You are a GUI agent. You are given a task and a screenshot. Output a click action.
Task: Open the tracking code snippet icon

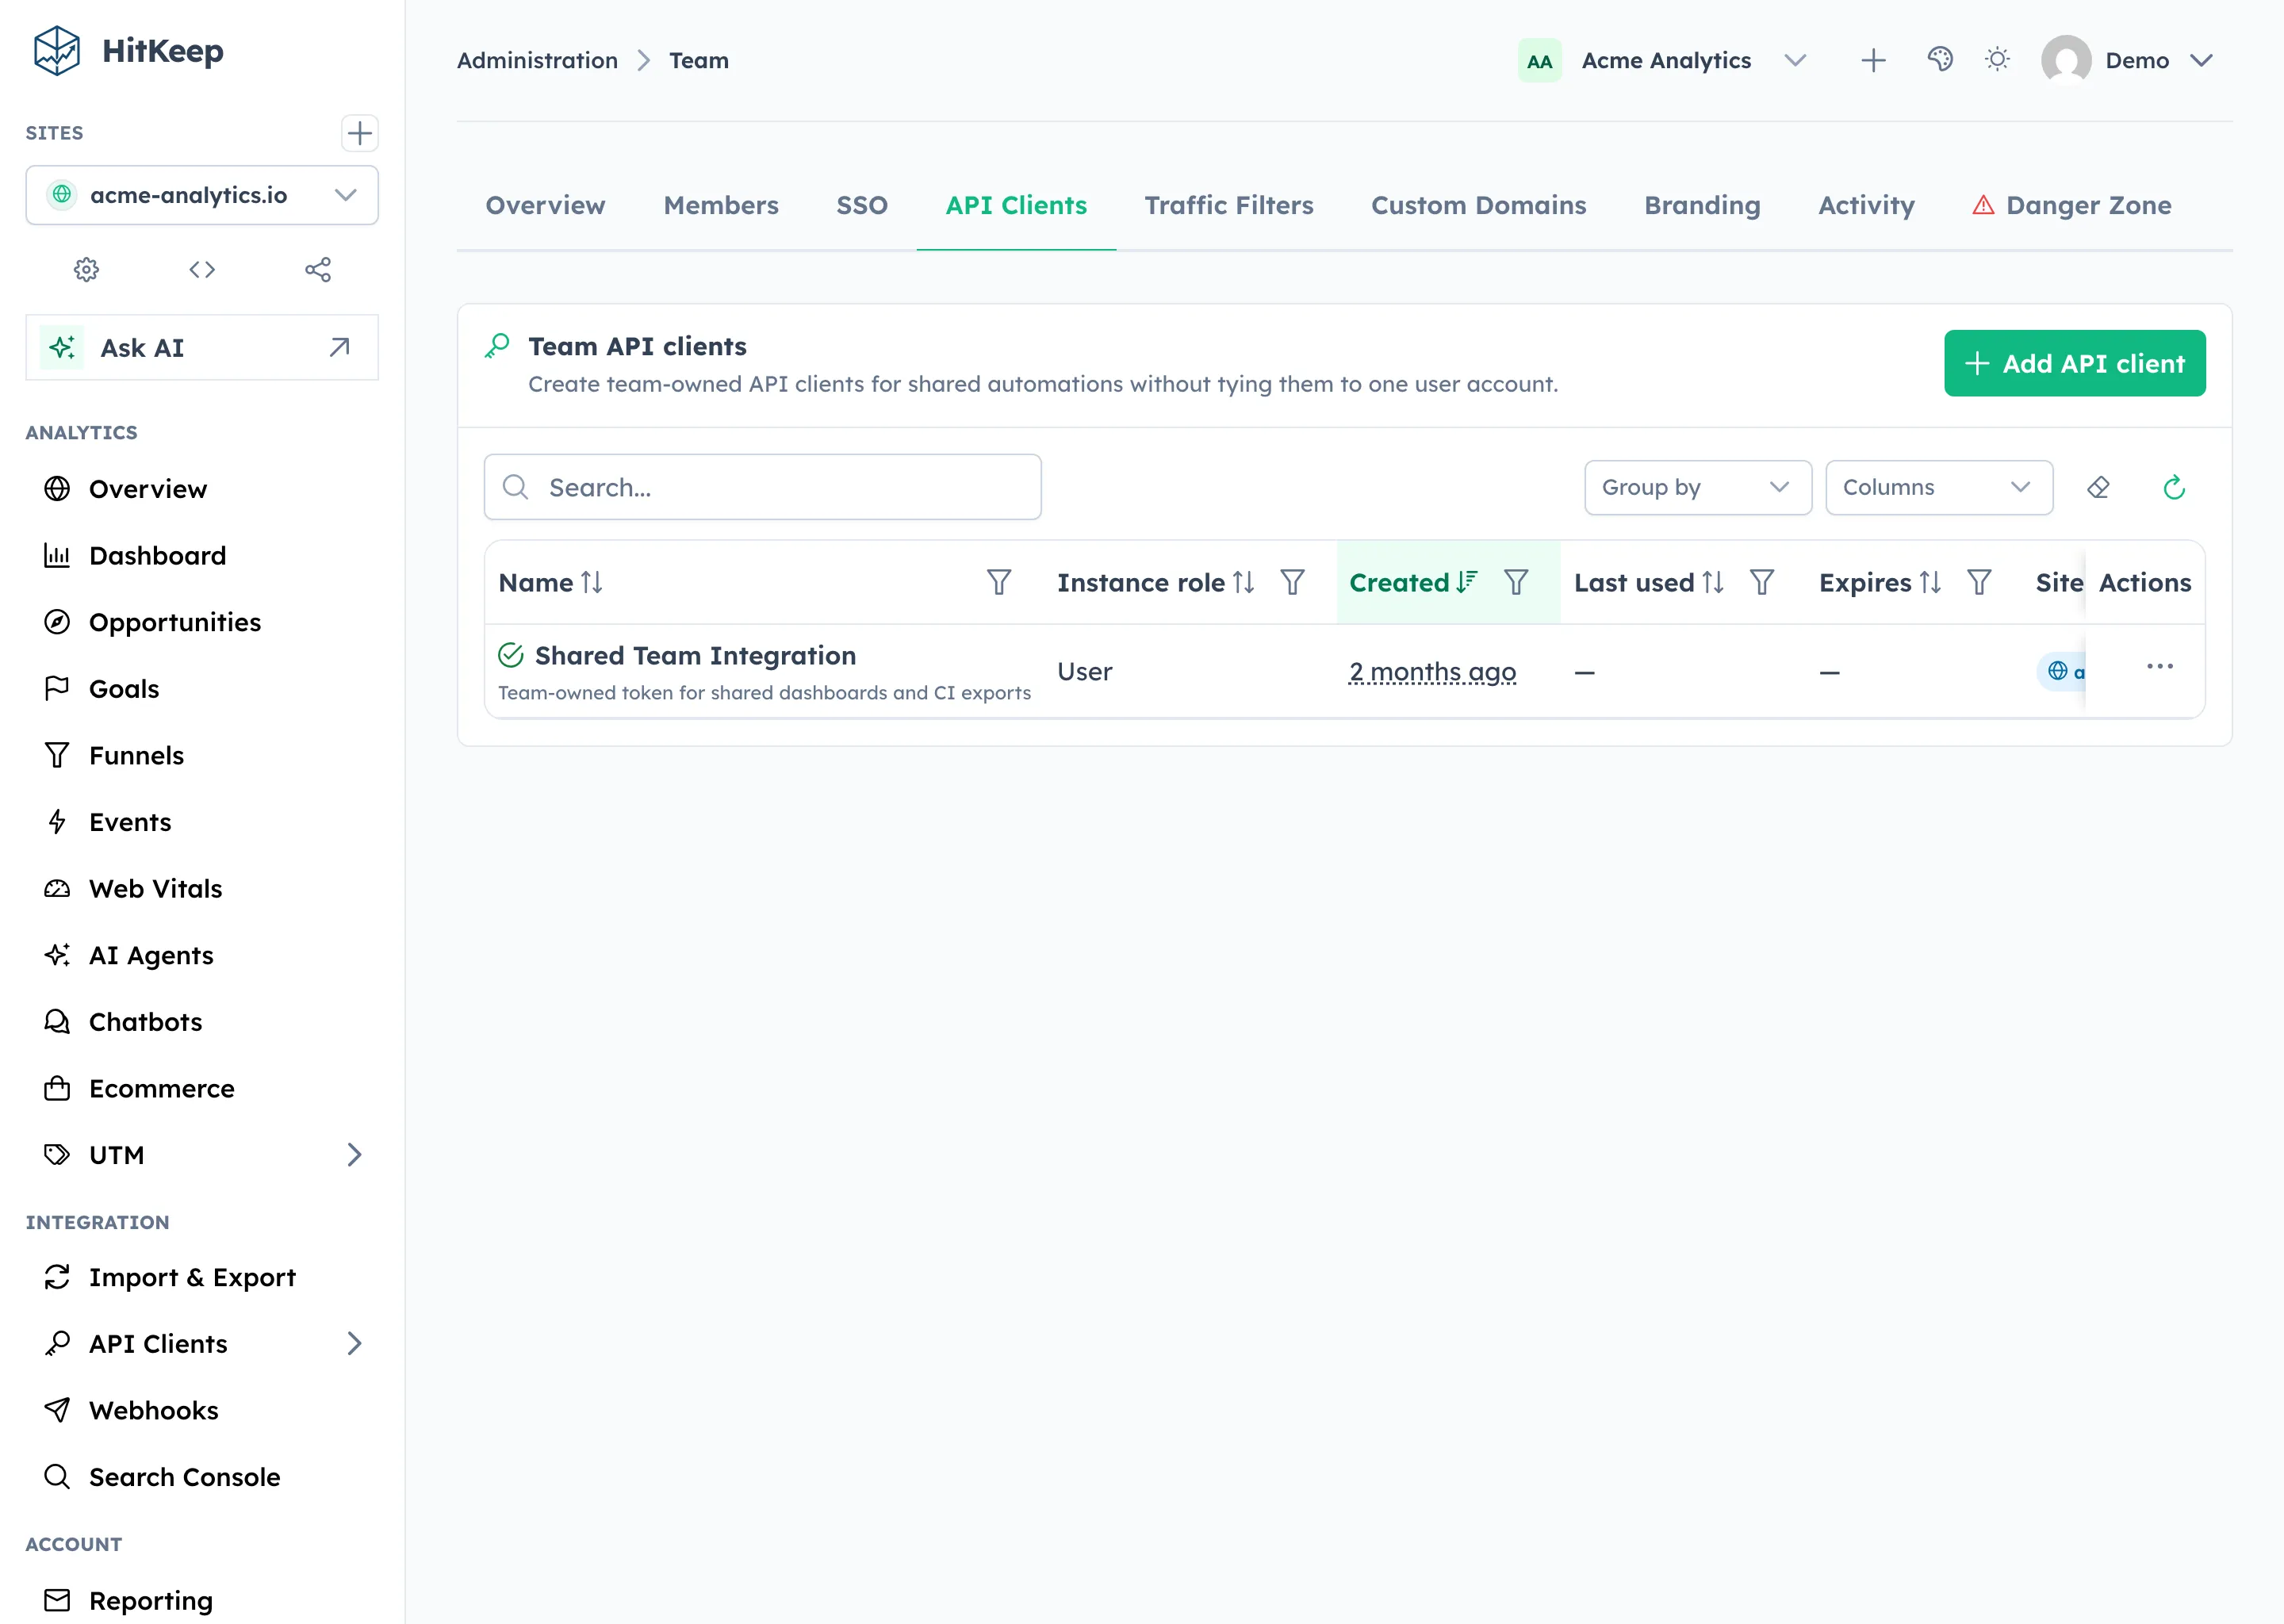click(202, 269)
